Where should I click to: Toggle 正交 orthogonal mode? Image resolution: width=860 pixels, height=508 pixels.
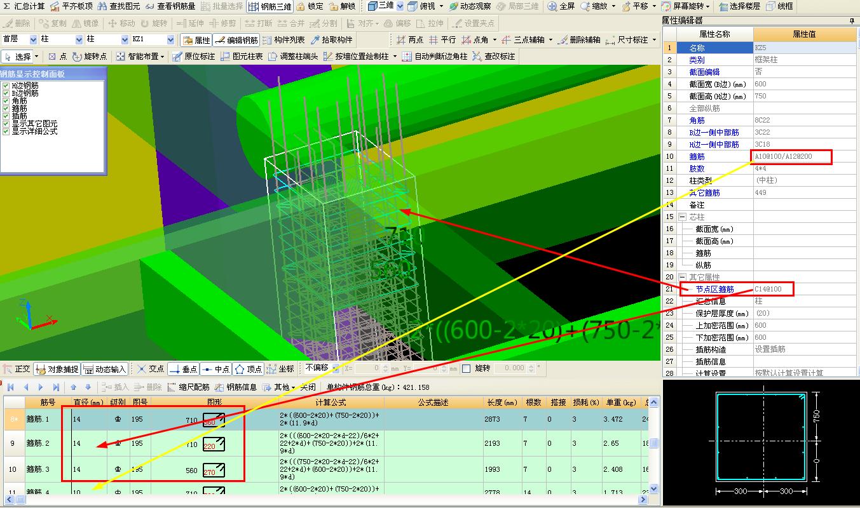click(17, 369)
